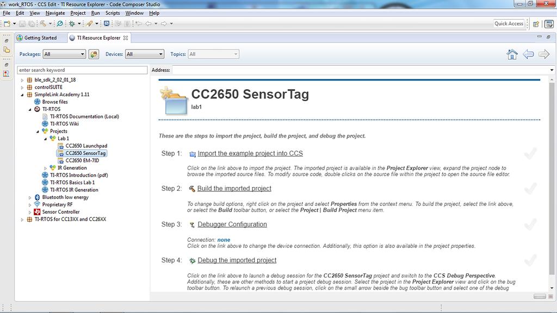Close the TI Resource Explorer tab
Screen dimensions: 557x313
coord(126,38)
